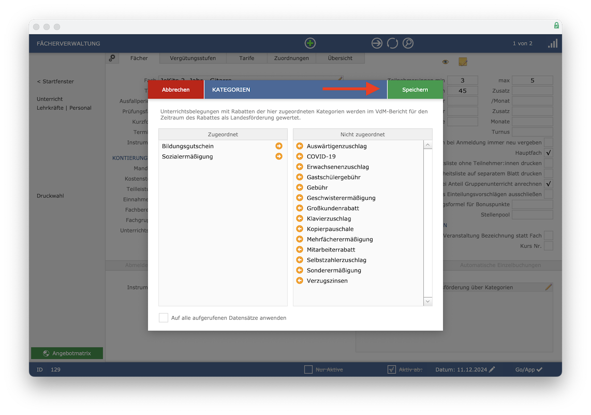
Task: Assign Mitarbeiterrabatt with its orange arrow
Action: point(300,250)
